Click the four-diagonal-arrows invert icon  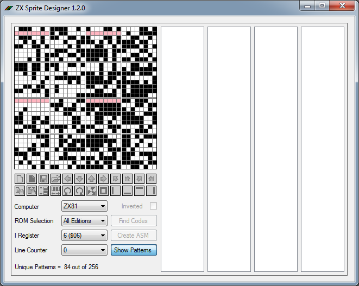(x=91, y=190)
